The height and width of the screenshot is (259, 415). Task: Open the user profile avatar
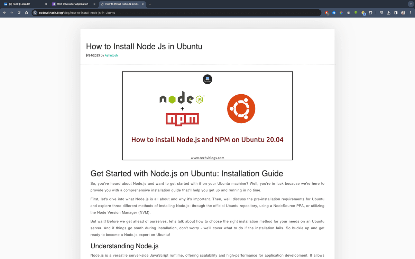tap(403, 13)
